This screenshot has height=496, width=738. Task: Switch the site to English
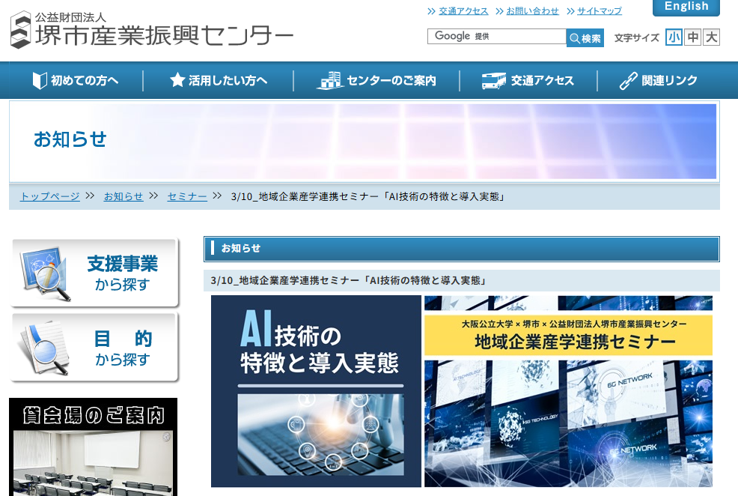tap(686, 7)
